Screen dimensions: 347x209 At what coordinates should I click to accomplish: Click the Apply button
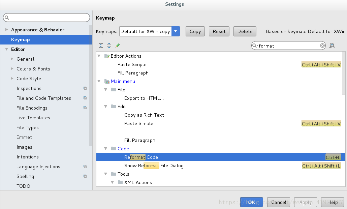306,202
